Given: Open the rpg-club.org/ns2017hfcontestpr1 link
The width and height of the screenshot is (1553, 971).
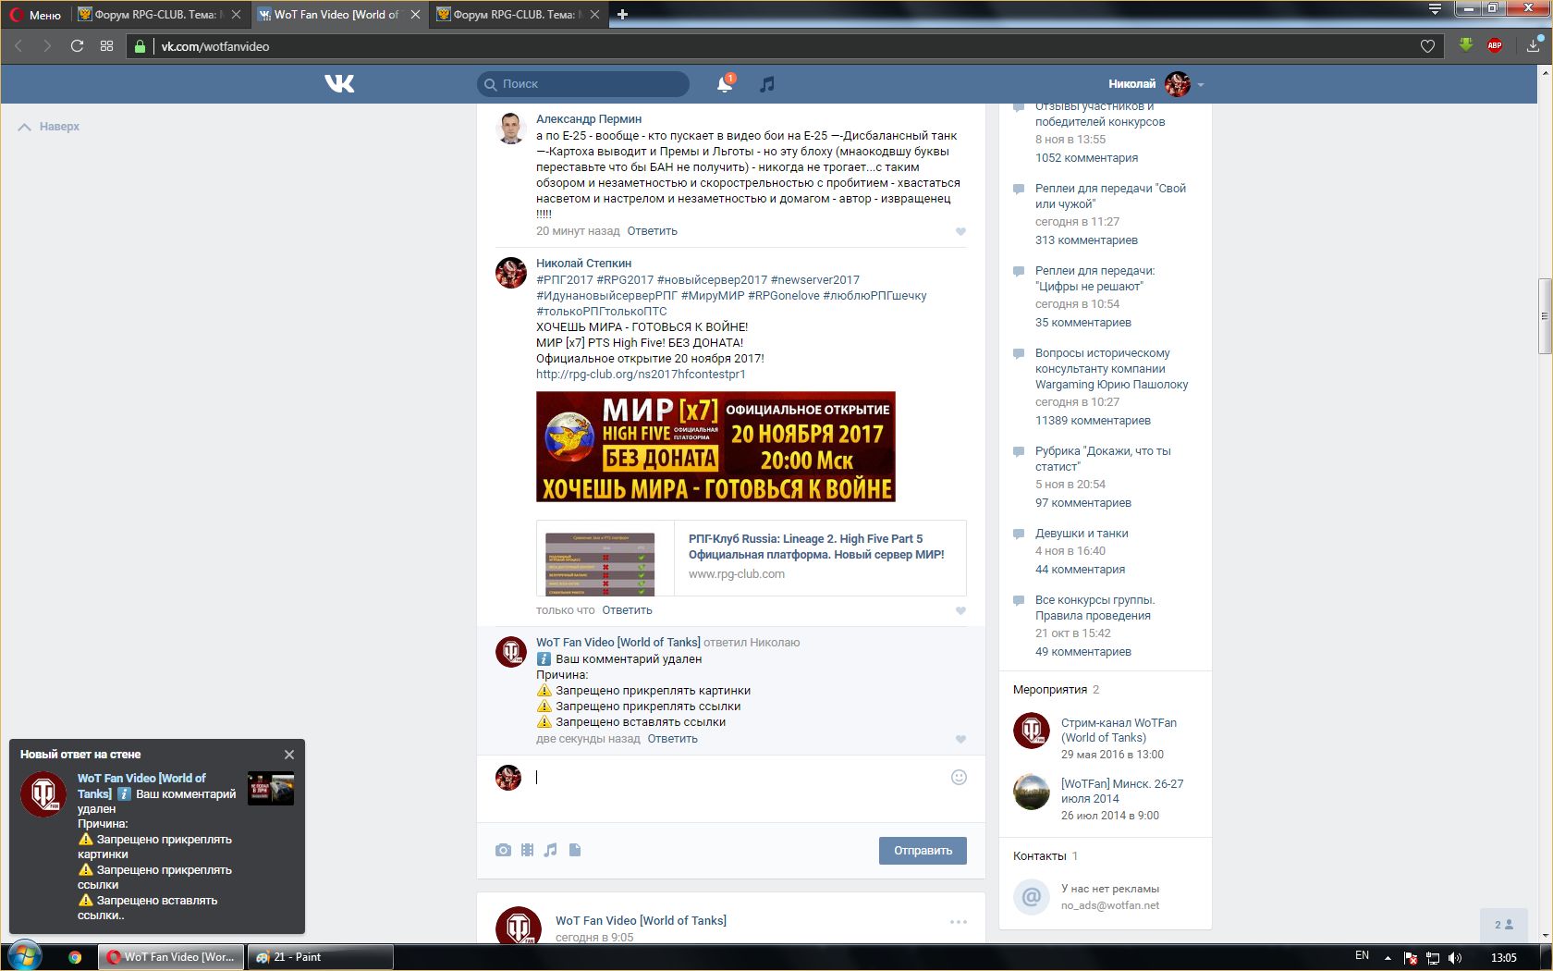Looking at the screenshot, I should tap(641, 375).
